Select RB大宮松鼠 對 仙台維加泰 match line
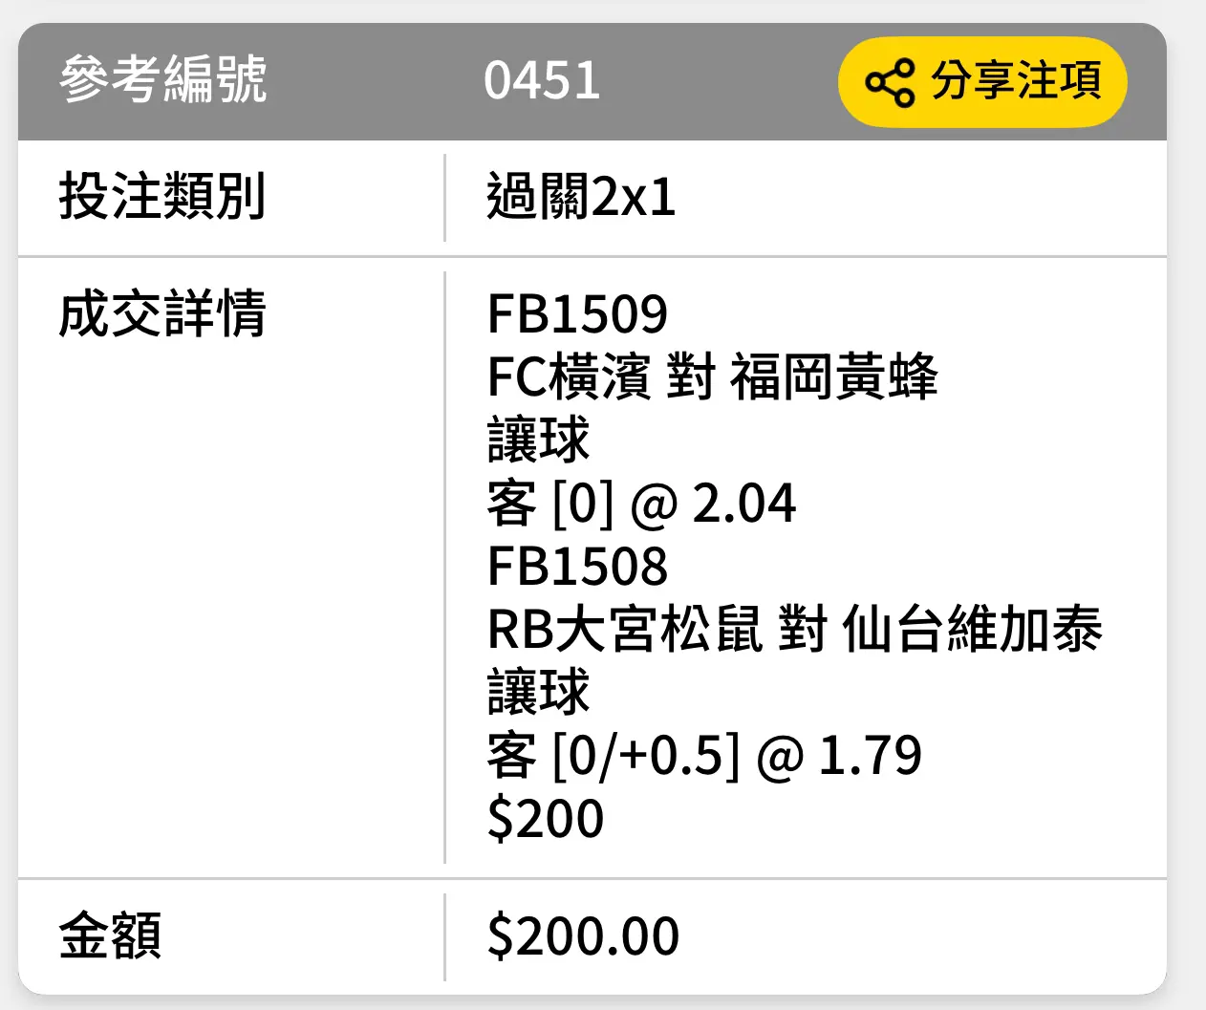The height and width of the screenshot is (1010, 1206). (795, 628)
